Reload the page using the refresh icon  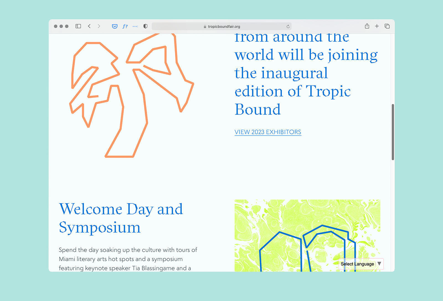pos(288,26)
